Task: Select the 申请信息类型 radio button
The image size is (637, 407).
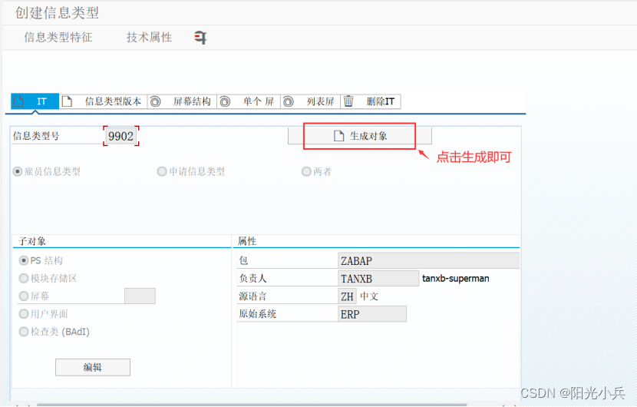Action: (162, 171)
